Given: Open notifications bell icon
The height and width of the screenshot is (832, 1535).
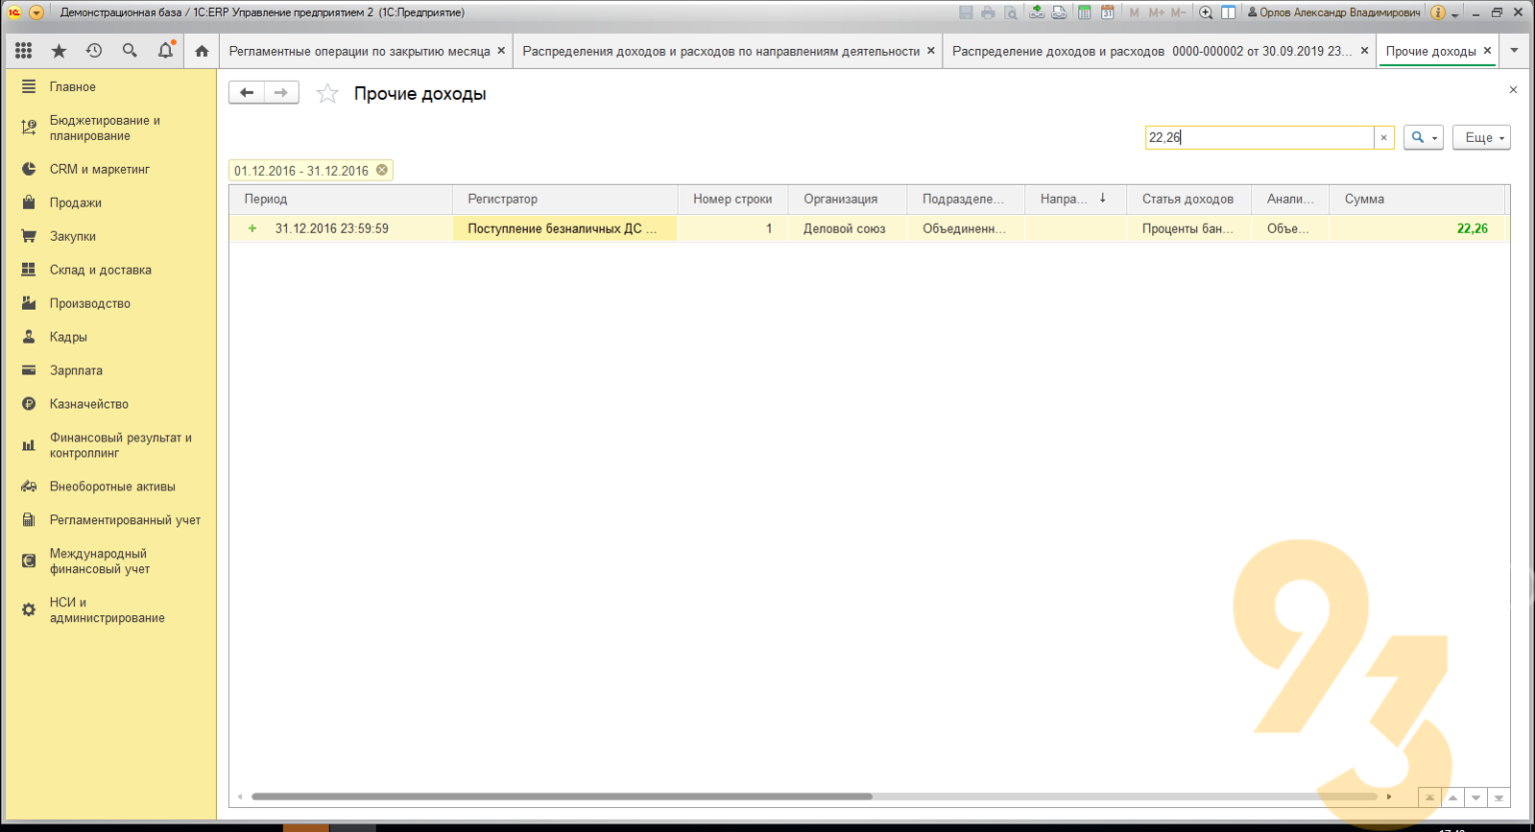Looking at the screenshot, I should 166,51.
